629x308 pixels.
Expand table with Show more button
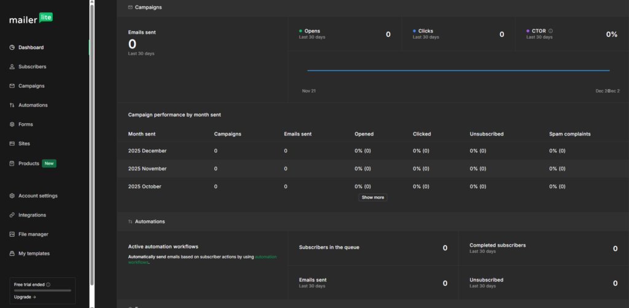[x=373, y=198]
